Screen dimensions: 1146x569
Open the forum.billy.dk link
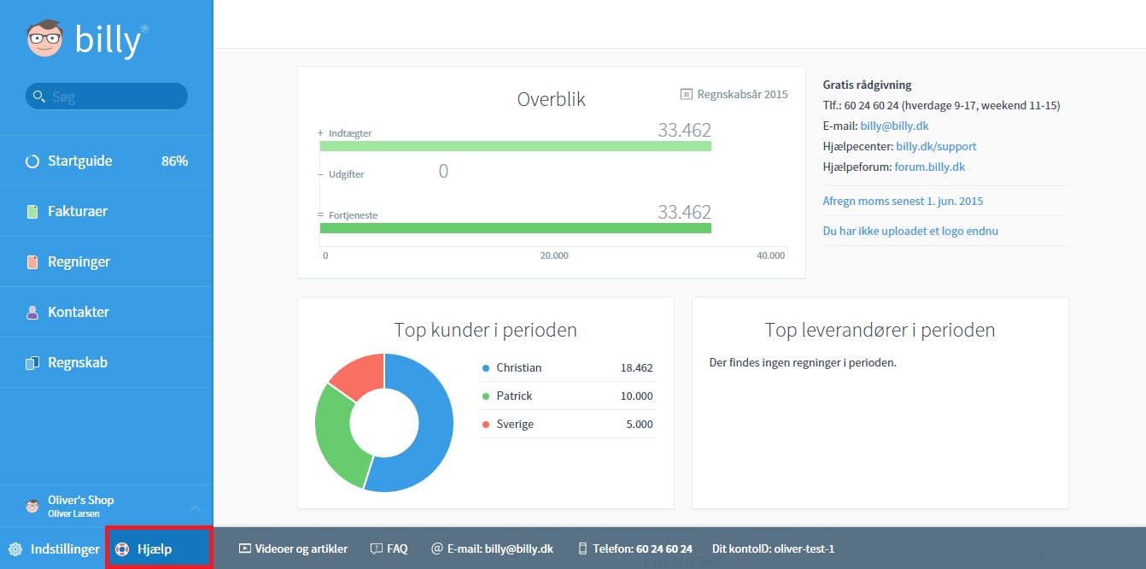pos(930,167)
